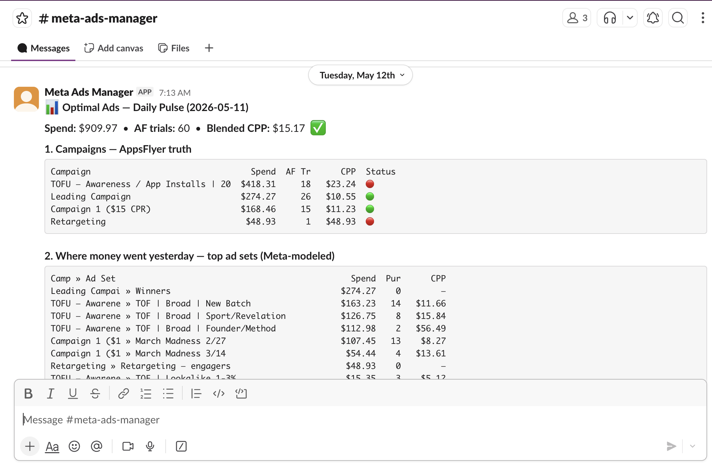Insert a link in message
Viewport: 712px width, 465px height.
[x=123, y=394]
